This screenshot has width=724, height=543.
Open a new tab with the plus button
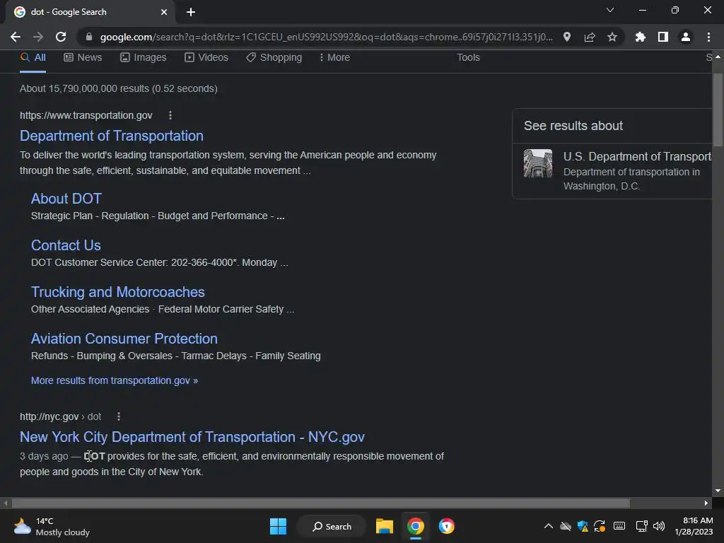click(191, 12)
